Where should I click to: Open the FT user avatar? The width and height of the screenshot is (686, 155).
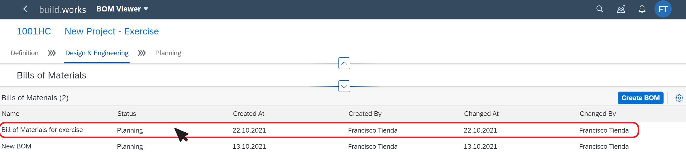point(663,9)
